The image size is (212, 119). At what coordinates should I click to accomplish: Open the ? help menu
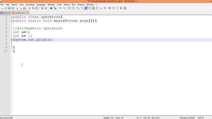point(96,5)
